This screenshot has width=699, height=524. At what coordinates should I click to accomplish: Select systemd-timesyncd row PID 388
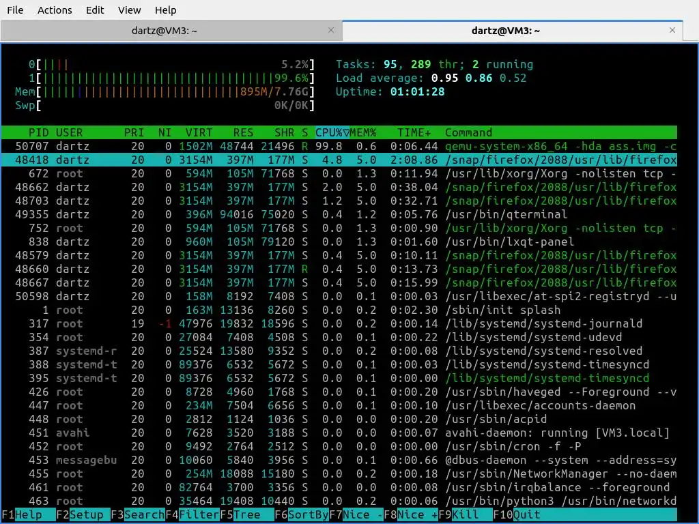point(339,364)
